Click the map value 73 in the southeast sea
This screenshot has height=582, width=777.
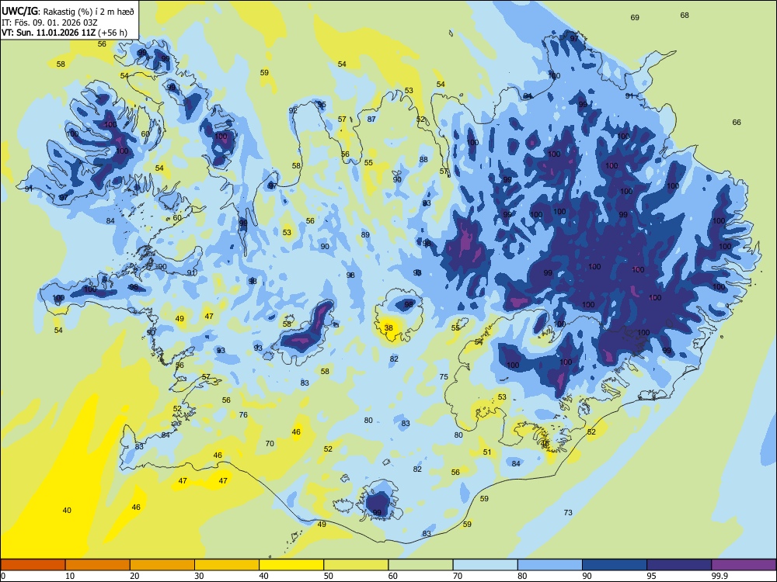click(568, 513)
